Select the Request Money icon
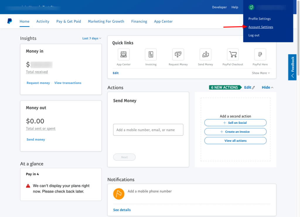 click(178, 55)
